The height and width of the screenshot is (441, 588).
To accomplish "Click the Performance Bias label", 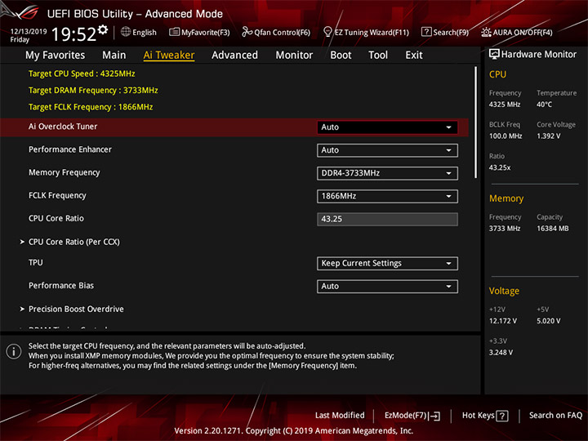I will 61,285.
